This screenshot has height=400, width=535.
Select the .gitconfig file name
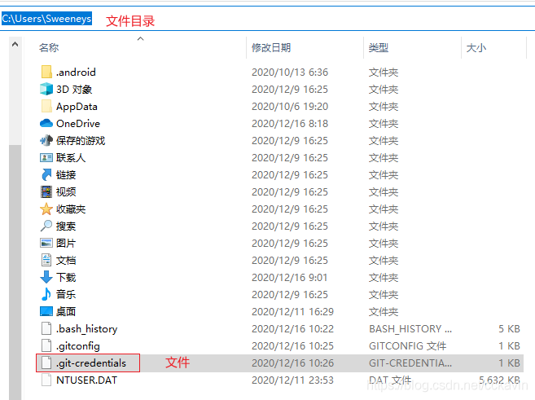pyautogui.click(x=78, y=346)
